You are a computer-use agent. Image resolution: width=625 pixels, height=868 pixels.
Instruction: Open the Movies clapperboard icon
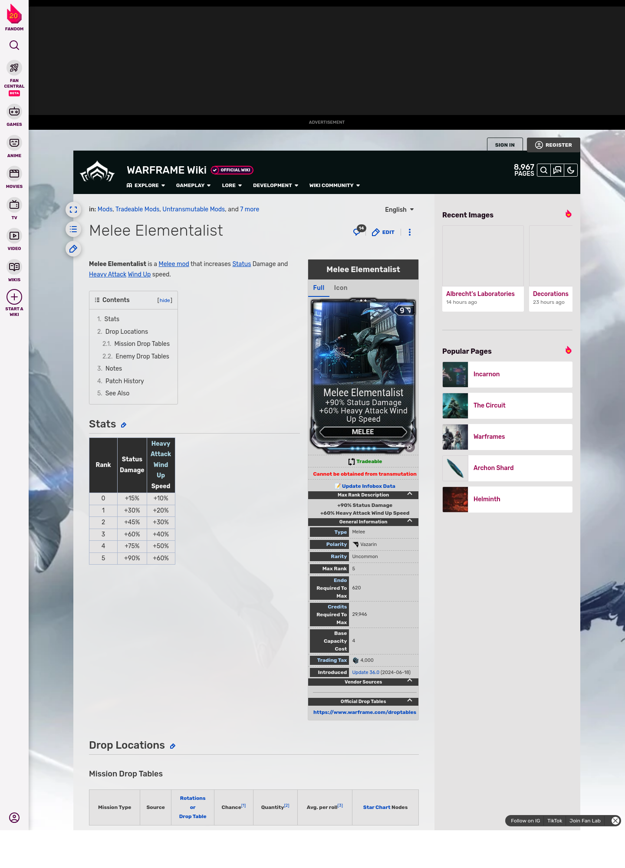(14, 174)
